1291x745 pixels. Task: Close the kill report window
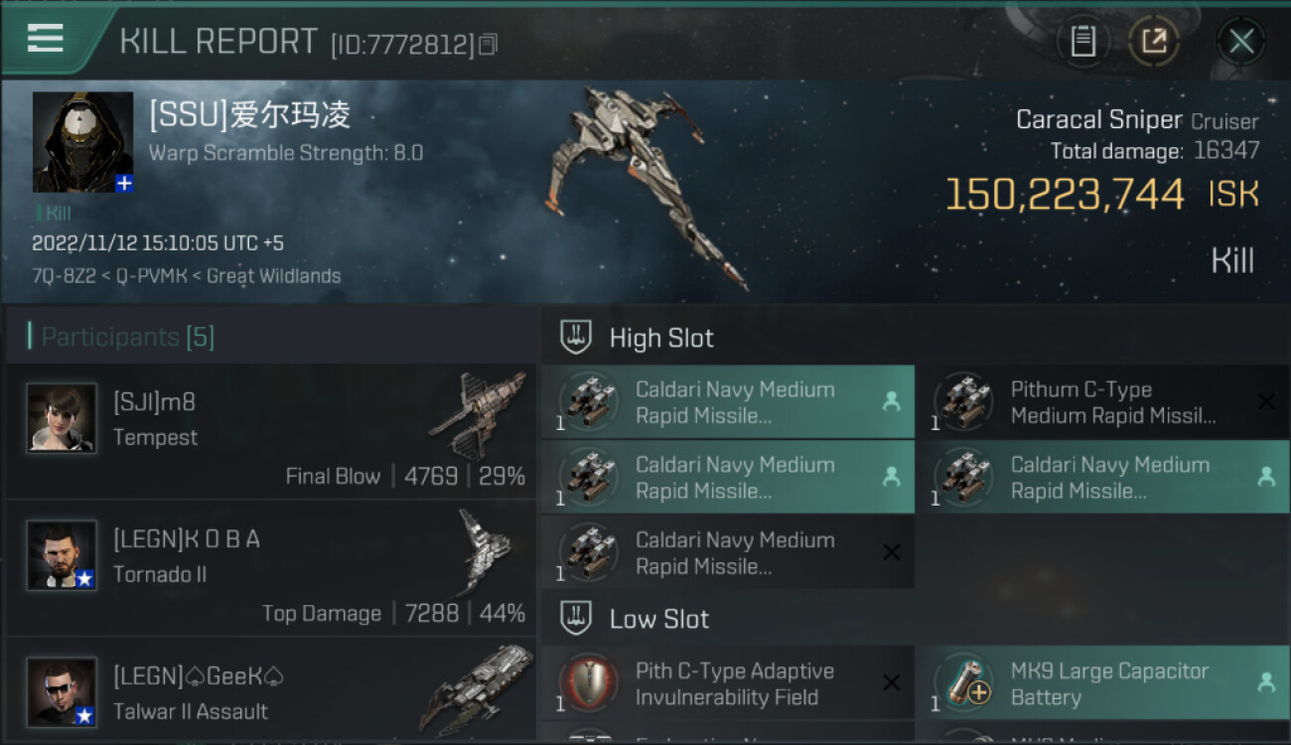[x=1240, y=42]
